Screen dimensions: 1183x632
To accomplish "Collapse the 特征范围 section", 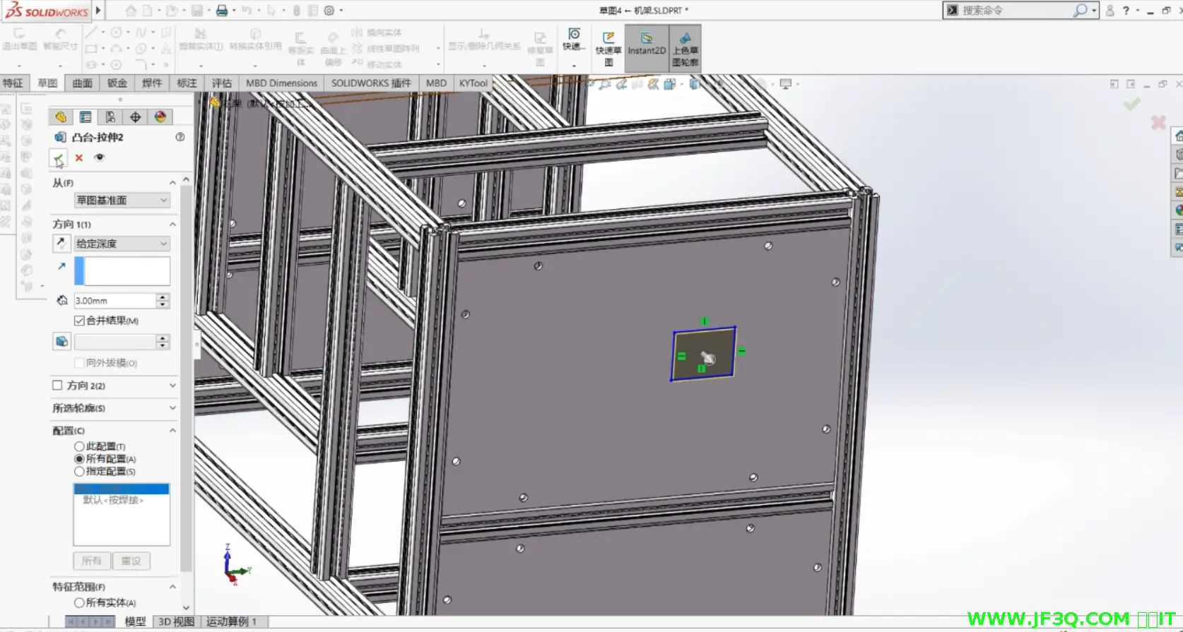I will (172, 587).
